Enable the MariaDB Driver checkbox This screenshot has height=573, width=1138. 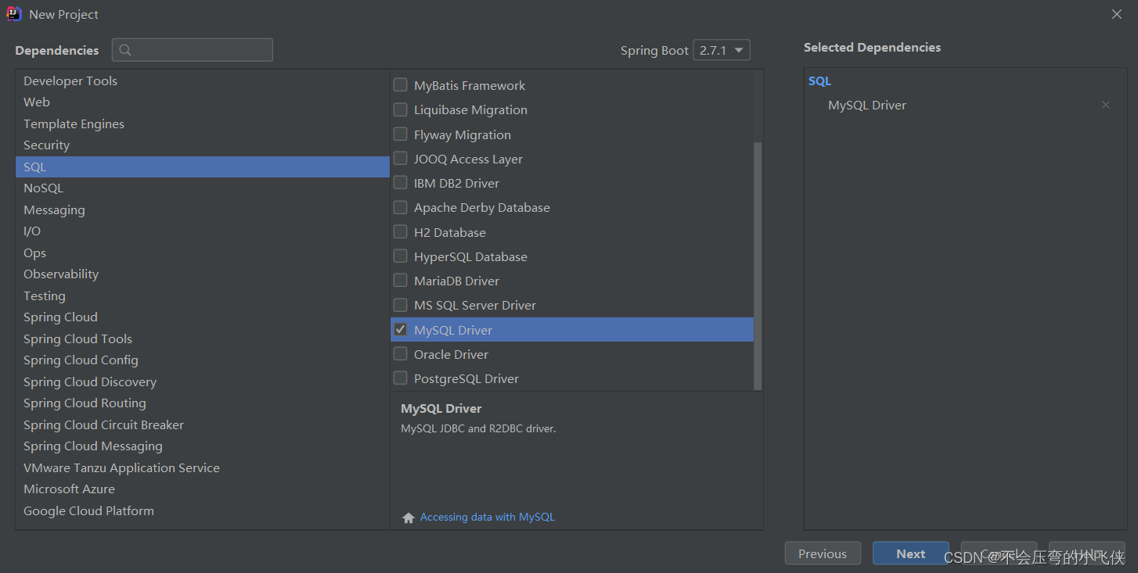click(x=400, y=281)
